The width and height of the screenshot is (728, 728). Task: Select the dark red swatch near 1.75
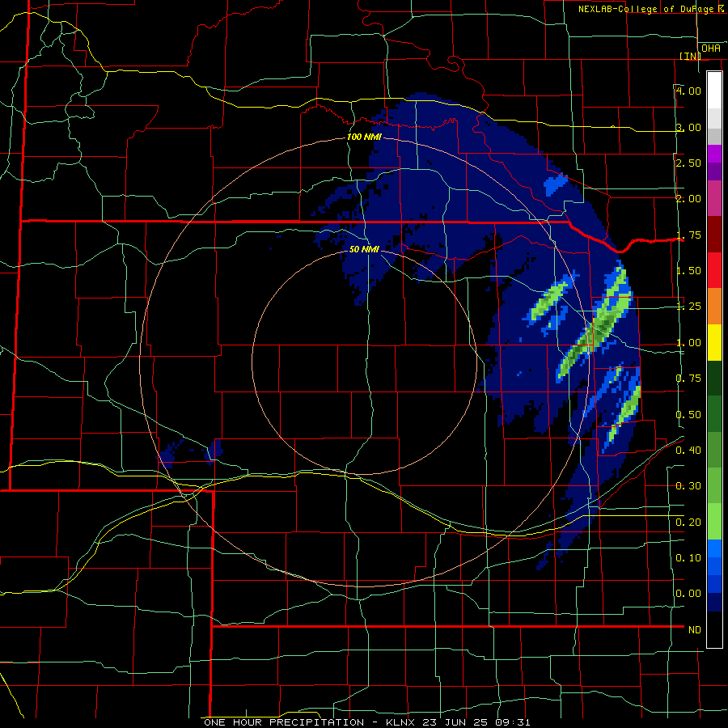pos(714,235)
